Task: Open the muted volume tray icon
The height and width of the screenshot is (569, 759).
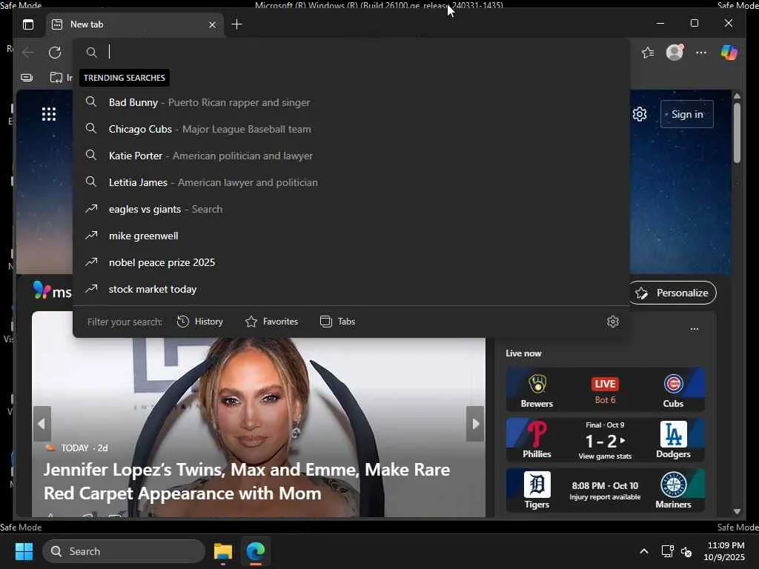Action: pyautogui.click(x=686, y=551)
